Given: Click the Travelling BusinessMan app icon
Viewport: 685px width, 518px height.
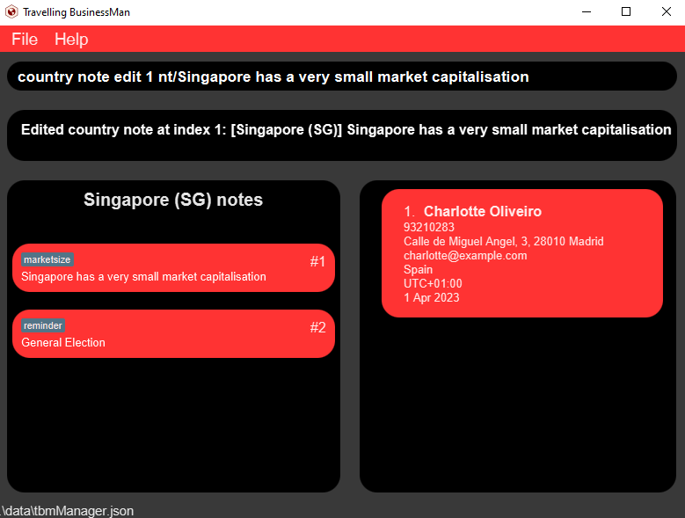Looking at the screenshot, I should click(11, 11).
